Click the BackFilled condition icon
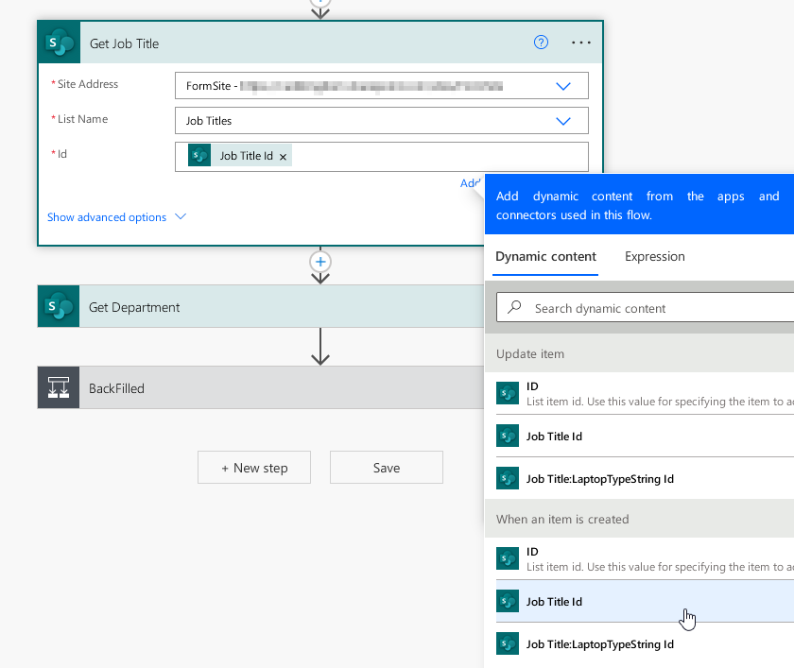794x668 pixels. click(x=59, y=388)
